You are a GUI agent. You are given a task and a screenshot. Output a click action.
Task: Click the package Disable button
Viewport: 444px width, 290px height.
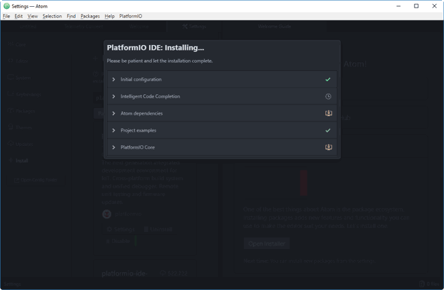pyautogui.click(x=117, y=241)
